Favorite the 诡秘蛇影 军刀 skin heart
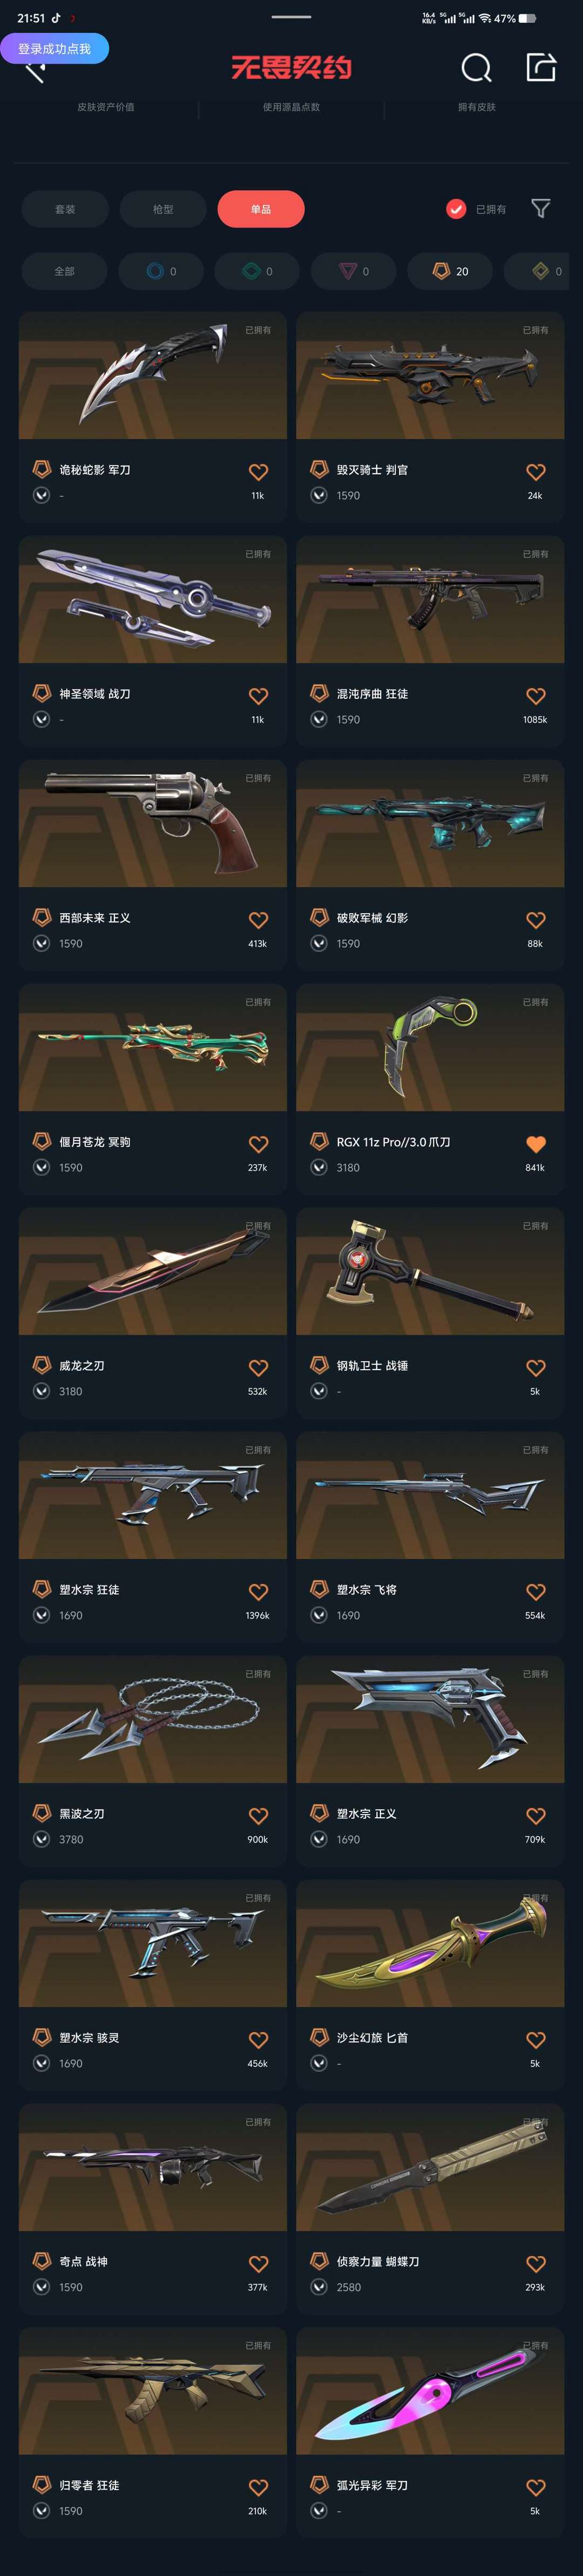This screenshot has width=583, height=2576. point(258,472)
